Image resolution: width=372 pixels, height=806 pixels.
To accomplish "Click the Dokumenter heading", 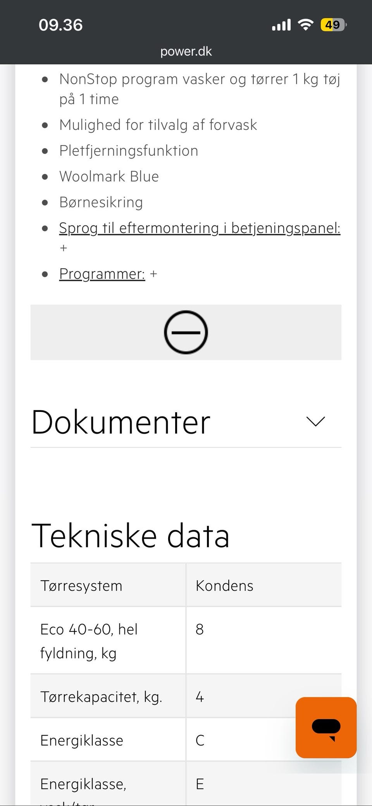I will pos(121,422).
